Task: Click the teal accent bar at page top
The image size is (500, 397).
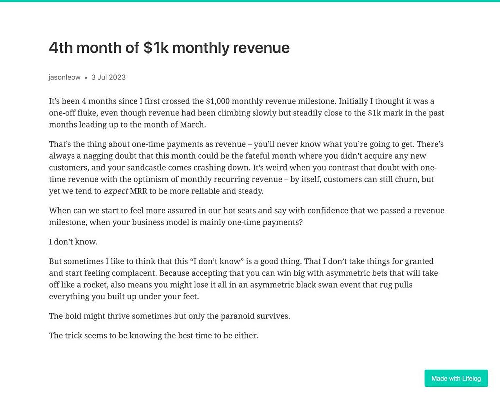Action: 250,1
